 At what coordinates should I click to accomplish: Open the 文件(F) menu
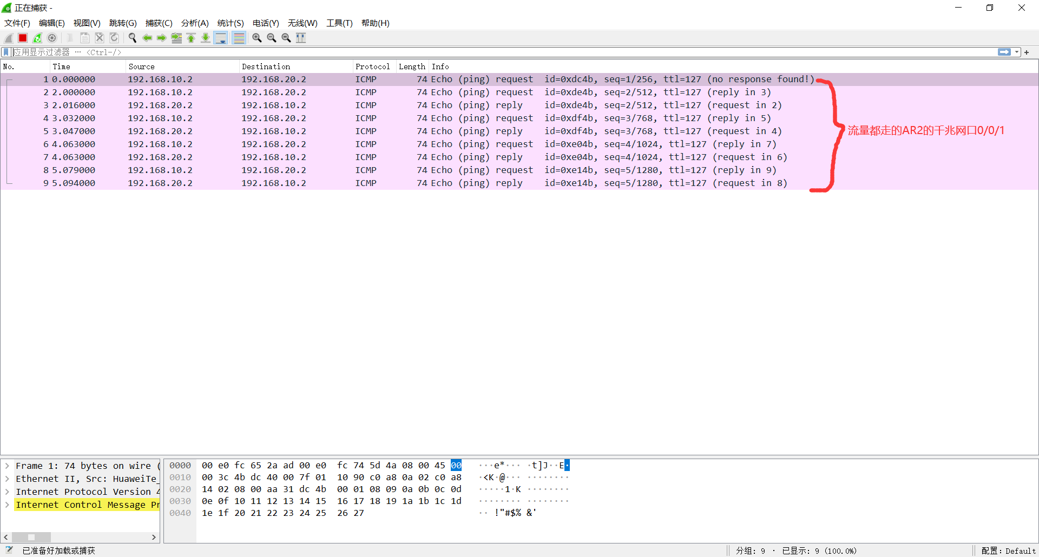click(x=17, y=23)
